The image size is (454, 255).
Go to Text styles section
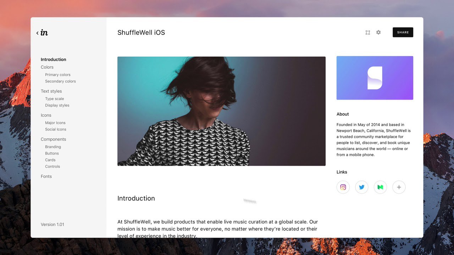pyautogui.click(x=51, y=91)
